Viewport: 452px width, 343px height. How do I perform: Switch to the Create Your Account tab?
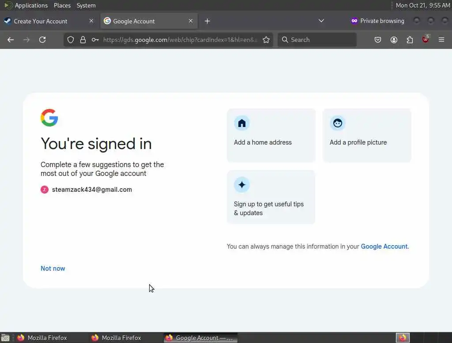pyautogui.click(x=49, y=21)
